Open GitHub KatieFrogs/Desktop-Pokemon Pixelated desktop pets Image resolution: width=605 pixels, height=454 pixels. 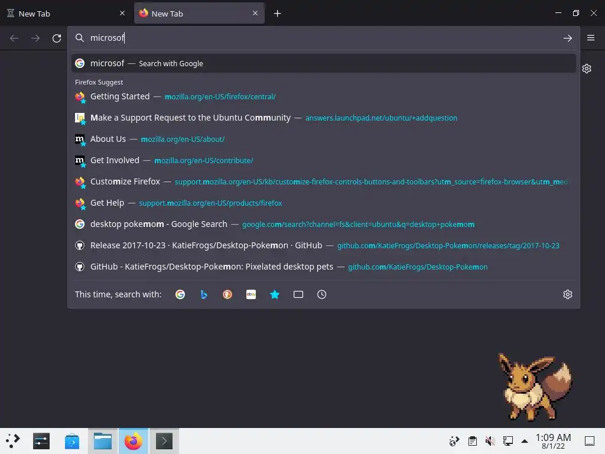coord(323,267)
